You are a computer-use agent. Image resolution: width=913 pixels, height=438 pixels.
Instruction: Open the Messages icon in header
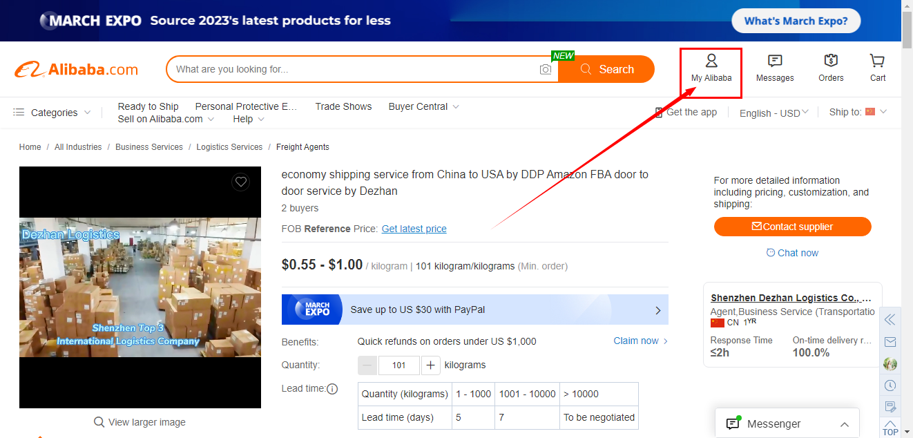[775, 61]
